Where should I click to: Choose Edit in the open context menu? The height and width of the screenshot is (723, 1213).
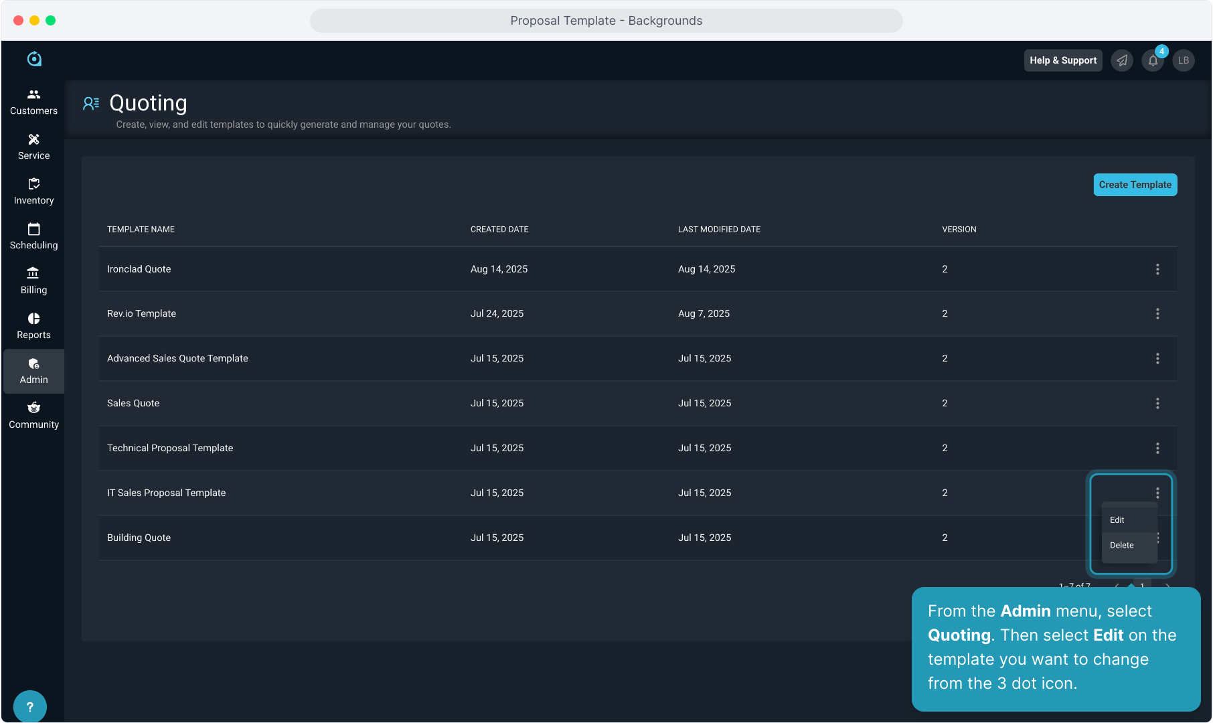(x=1129, y=520)
